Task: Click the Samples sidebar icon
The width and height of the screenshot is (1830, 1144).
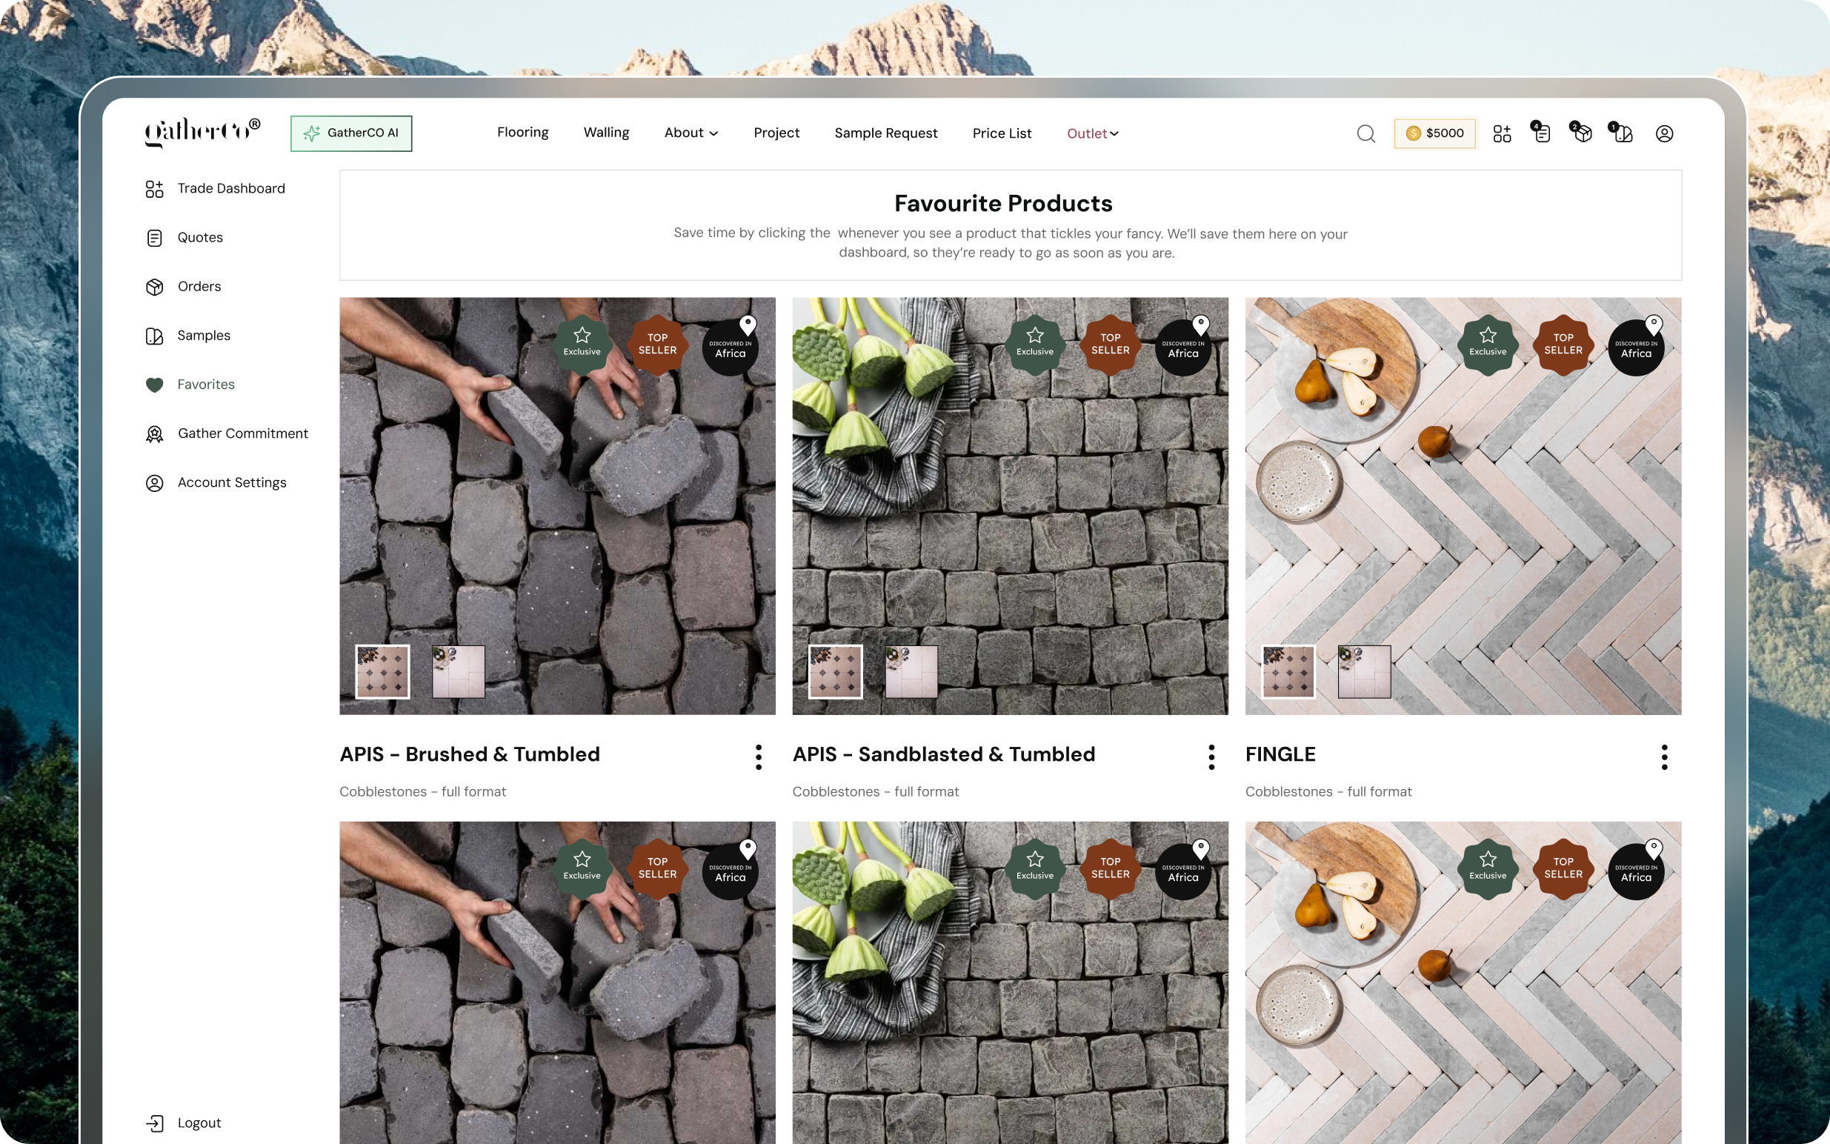Action: (154, 336)
